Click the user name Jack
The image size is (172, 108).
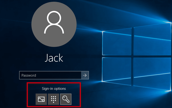[54, 58]
